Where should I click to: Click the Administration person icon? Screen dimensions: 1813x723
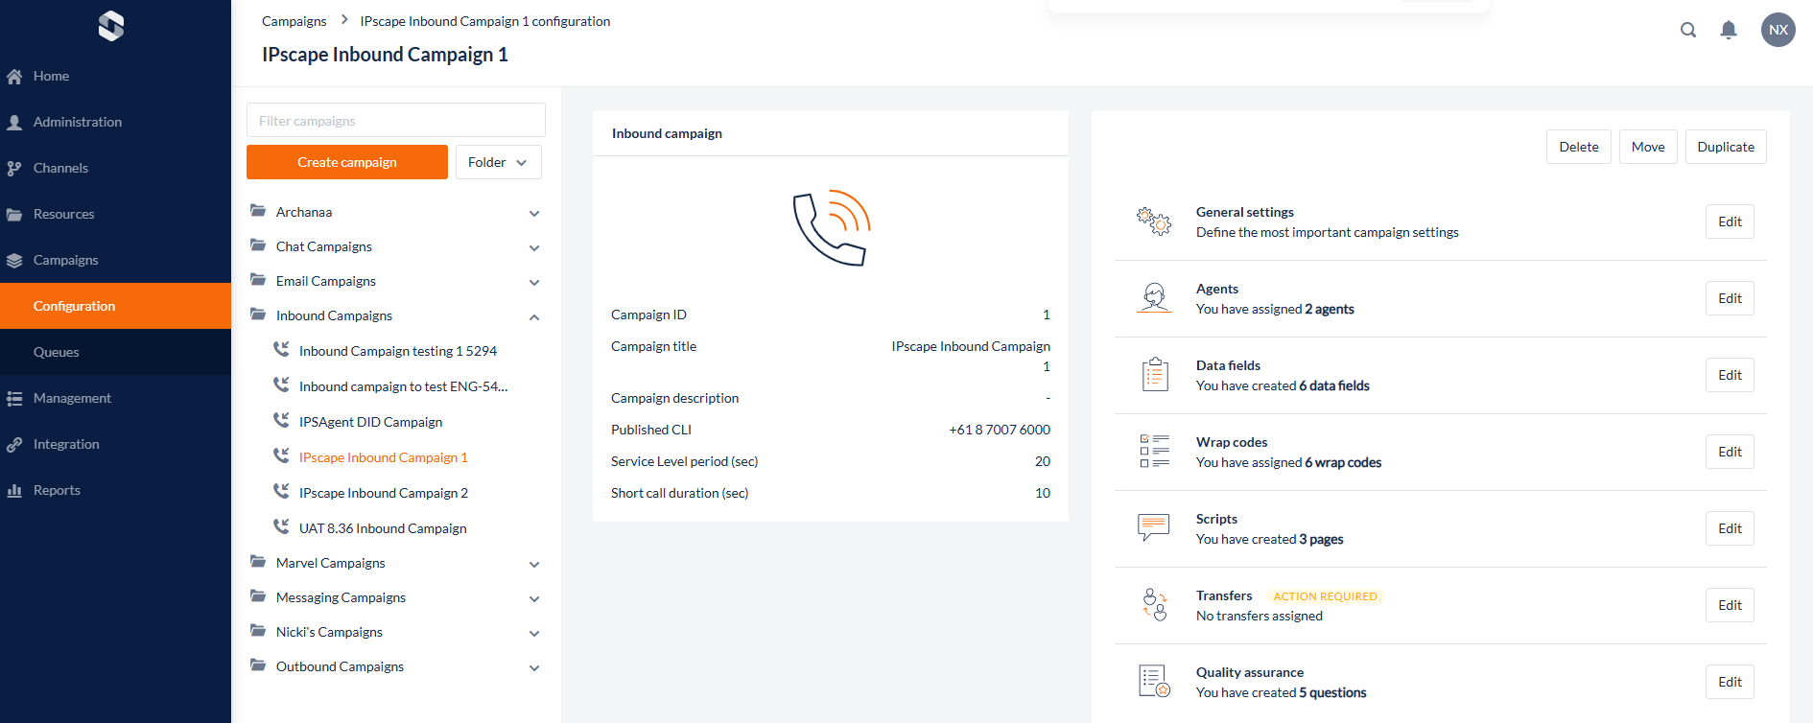pyautogui.click(x=14, y=122)
